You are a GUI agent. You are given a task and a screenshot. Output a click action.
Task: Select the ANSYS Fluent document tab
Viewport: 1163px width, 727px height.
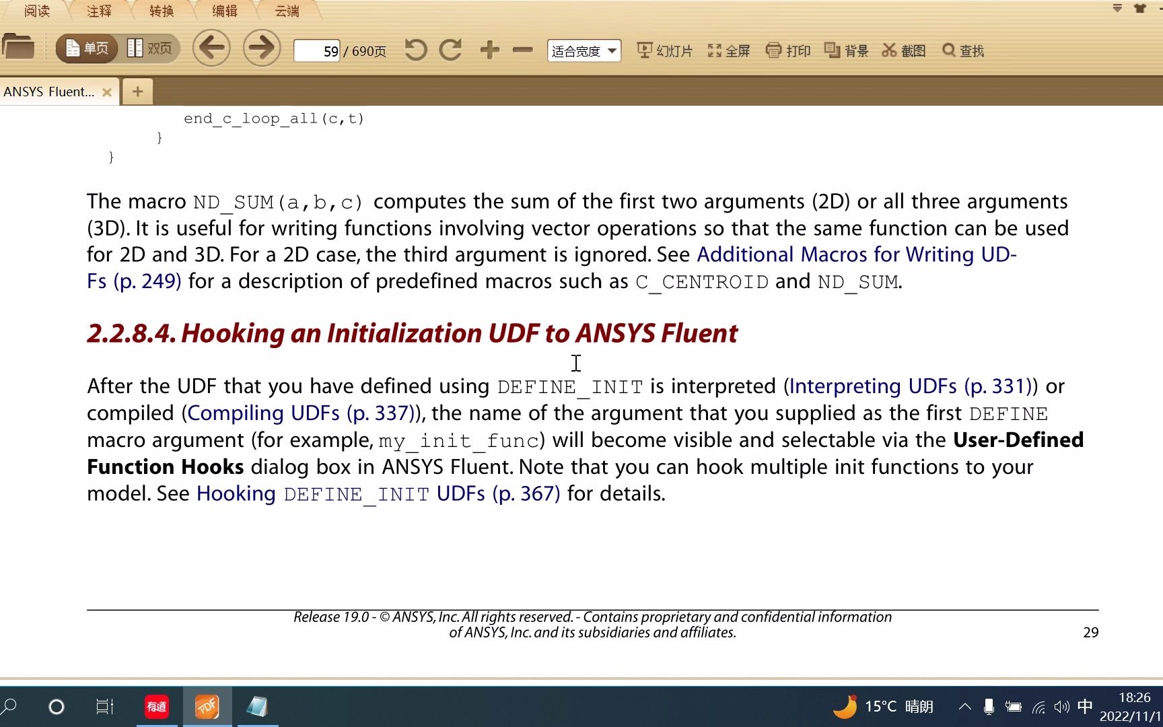pyautogui.click(x=49, y=92)
